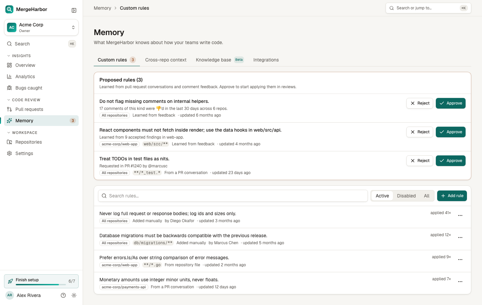
Task: Show Active rules filter
Action: 382,196
